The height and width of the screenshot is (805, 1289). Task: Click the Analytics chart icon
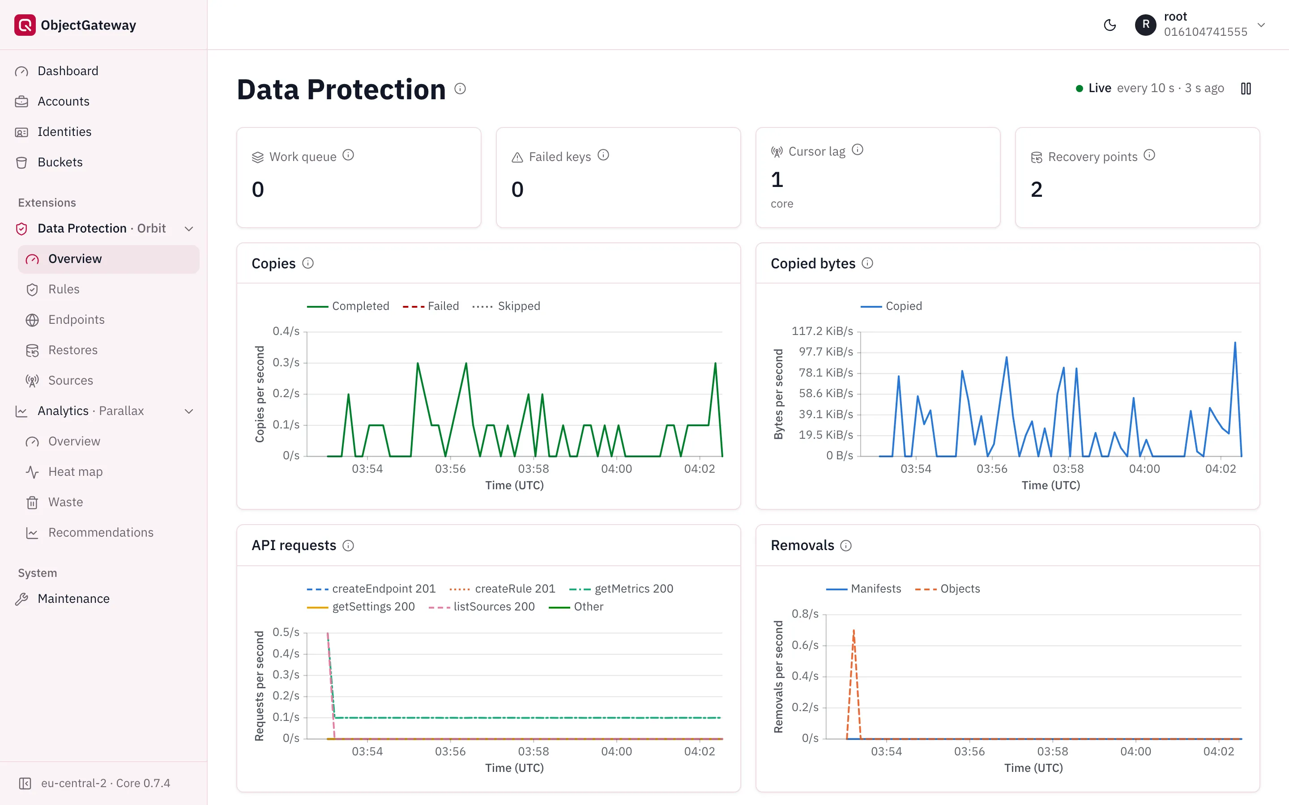(x=21, y=411)
